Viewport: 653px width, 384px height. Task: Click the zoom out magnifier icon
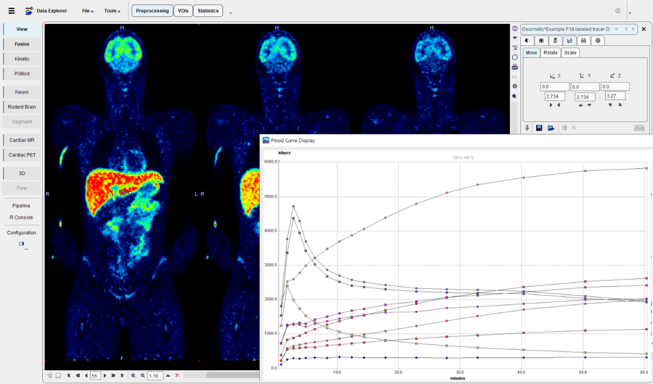click(143, 375)
